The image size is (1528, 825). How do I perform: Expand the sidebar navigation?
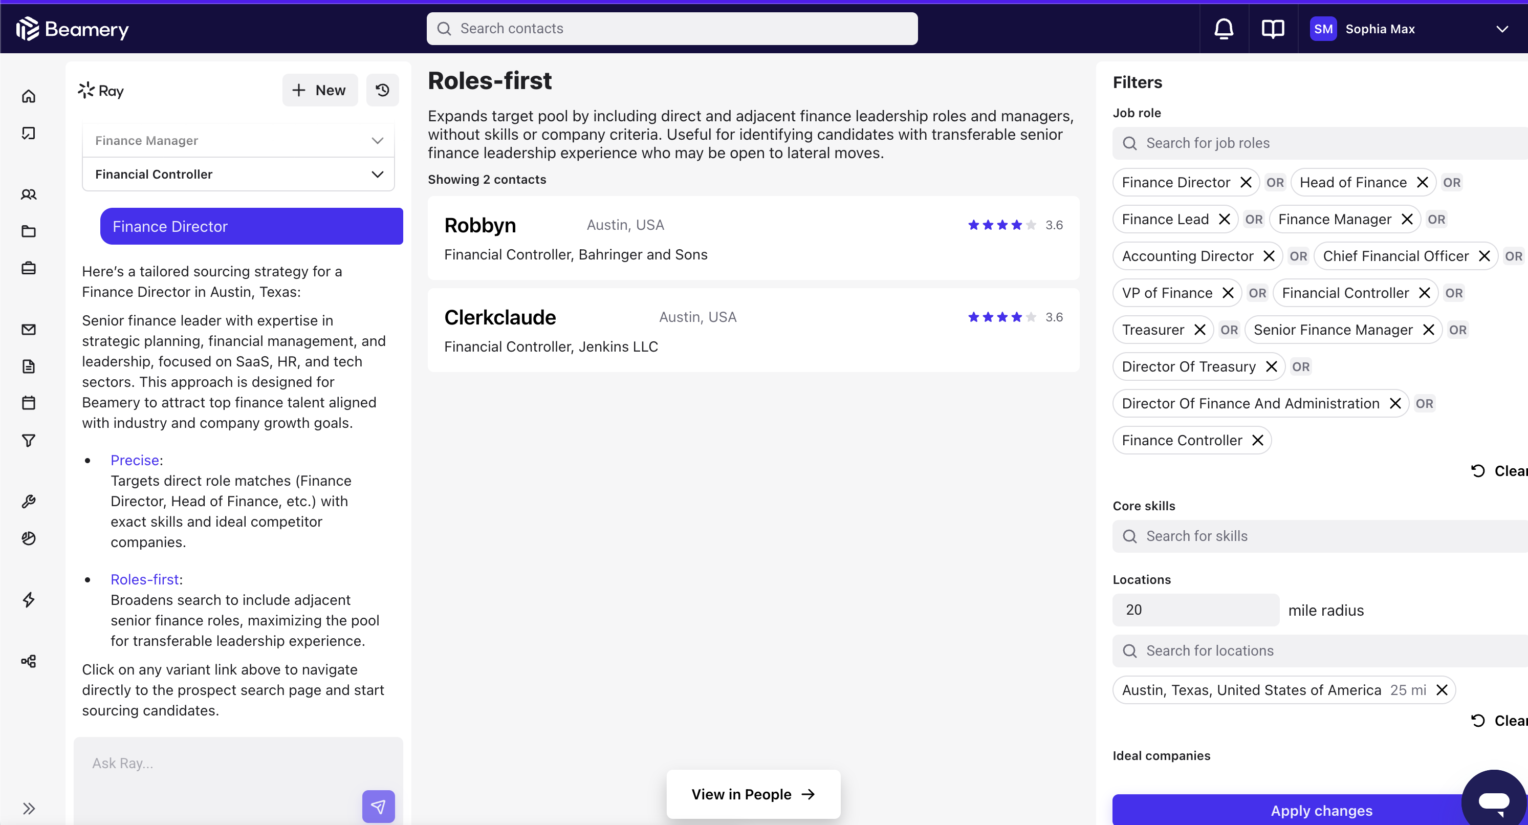pos(29,809)
